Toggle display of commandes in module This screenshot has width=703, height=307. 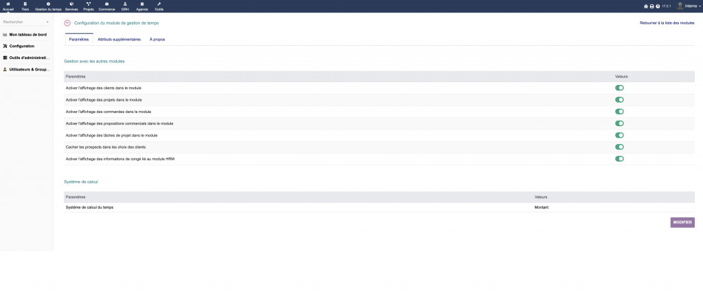(619, 112)
